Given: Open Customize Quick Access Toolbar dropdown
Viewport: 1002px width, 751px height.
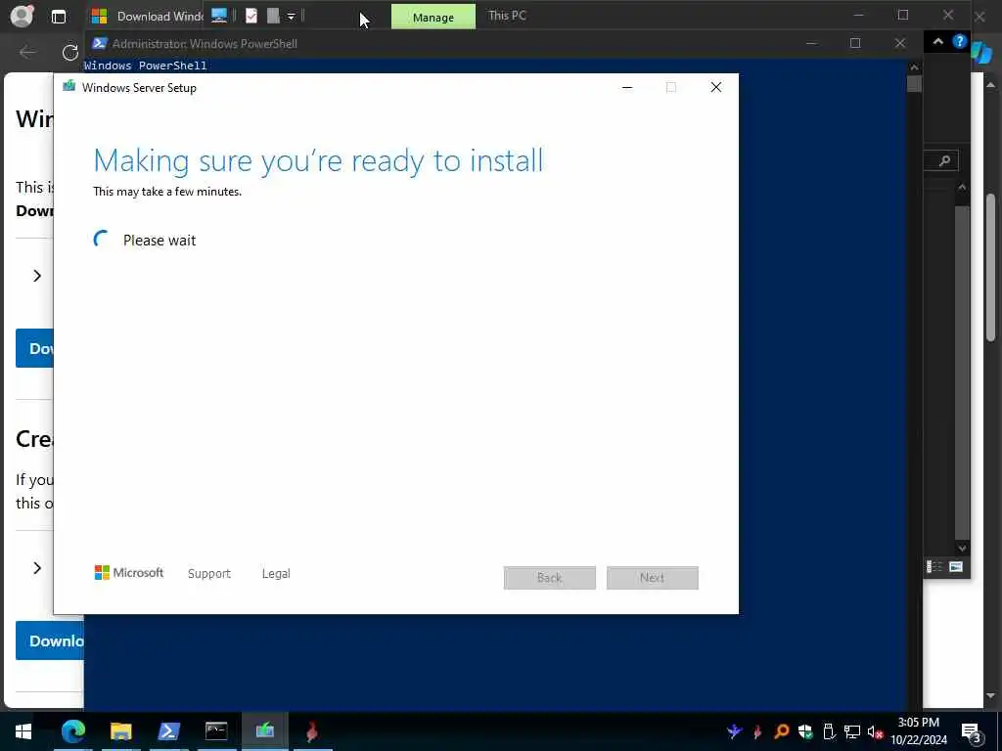Looking at the screenshot, I should [291, 17].
